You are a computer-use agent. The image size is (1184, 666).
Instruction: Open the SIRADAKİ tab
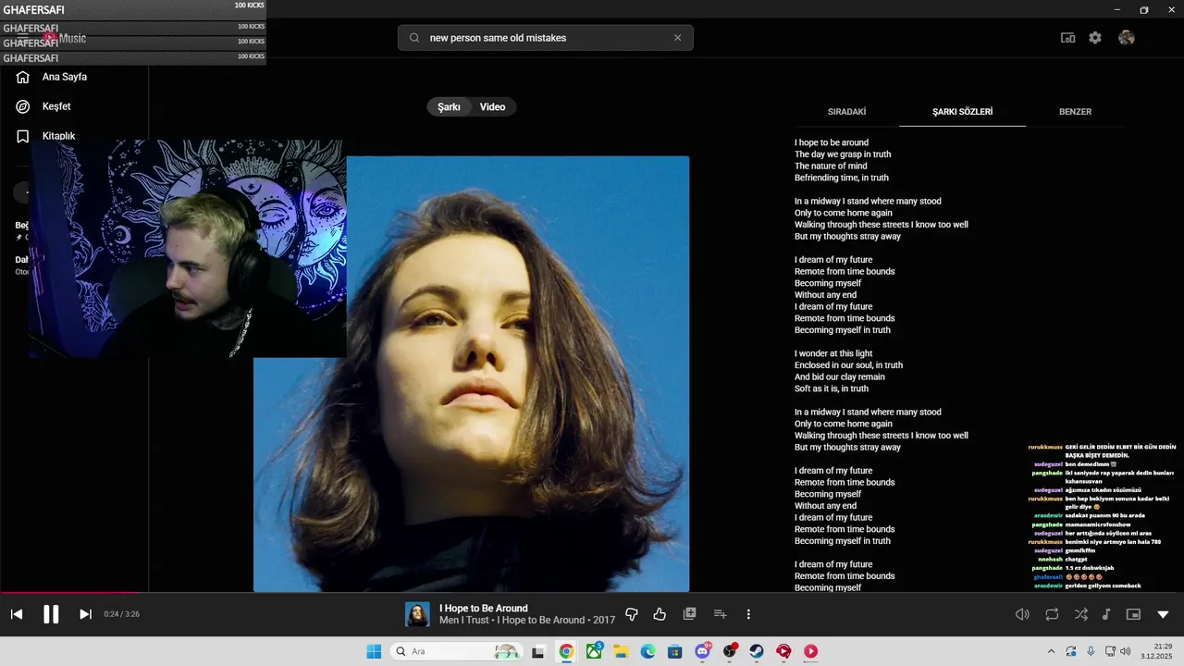846,112
